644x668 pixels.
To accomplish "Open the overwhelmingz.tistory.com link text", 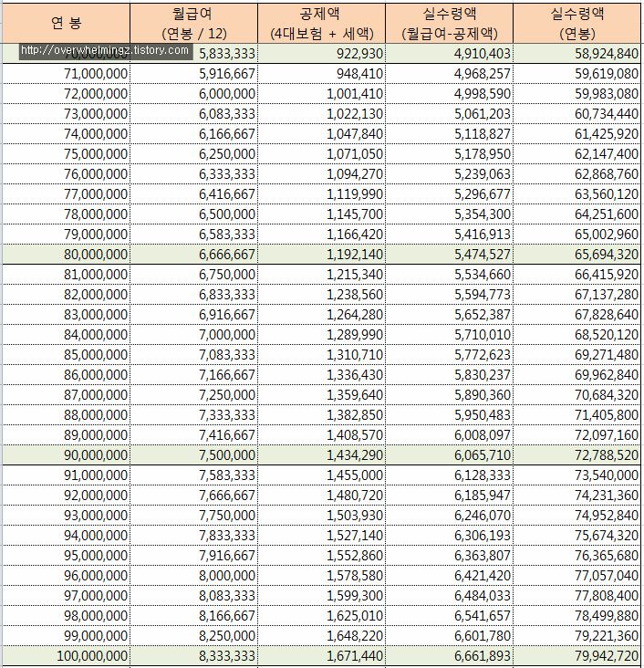I will click(105, 50).
